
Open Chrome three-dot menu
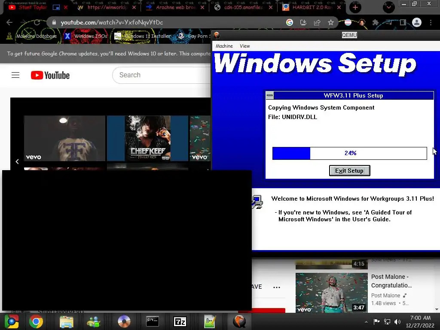[431, 22]
